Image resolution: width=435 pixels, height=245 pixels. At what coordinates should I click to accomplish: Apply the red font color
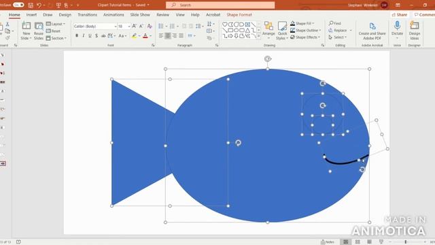point(145,35)
